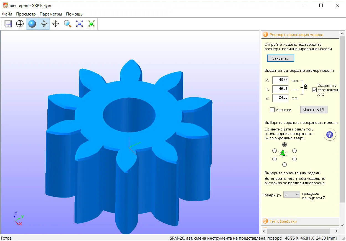Select the bottom surface orientation radio button
Screen dimensions: 346x241
(285, 165)
